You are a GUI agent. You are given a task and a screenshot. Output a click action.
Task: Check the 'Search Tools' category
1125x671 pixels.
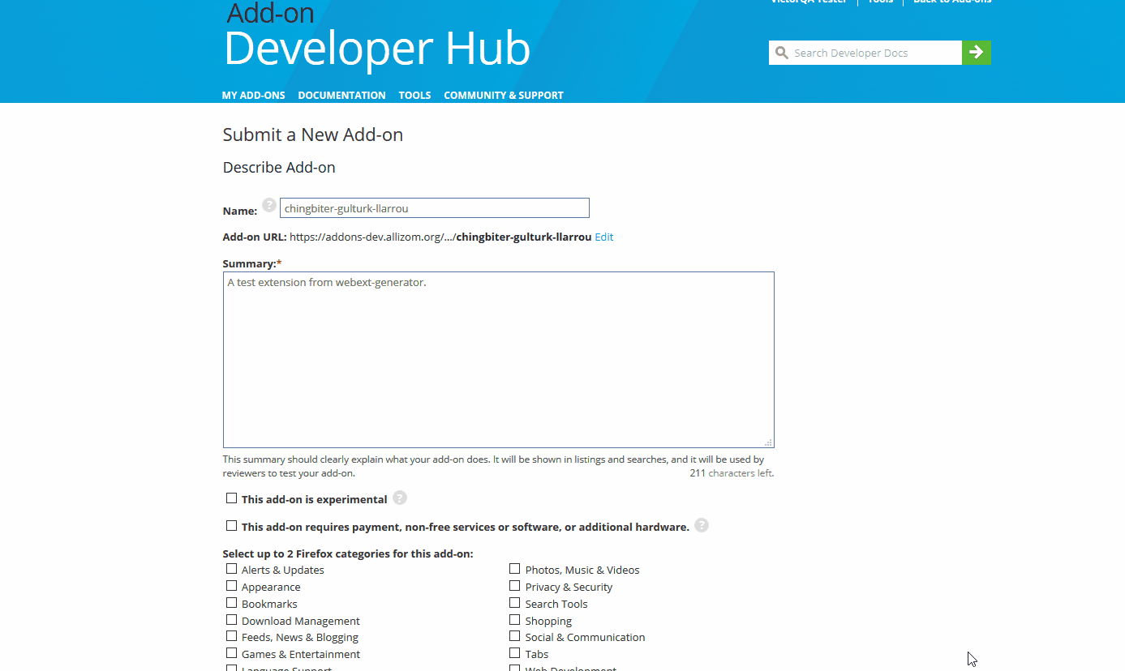coord(514,602)
